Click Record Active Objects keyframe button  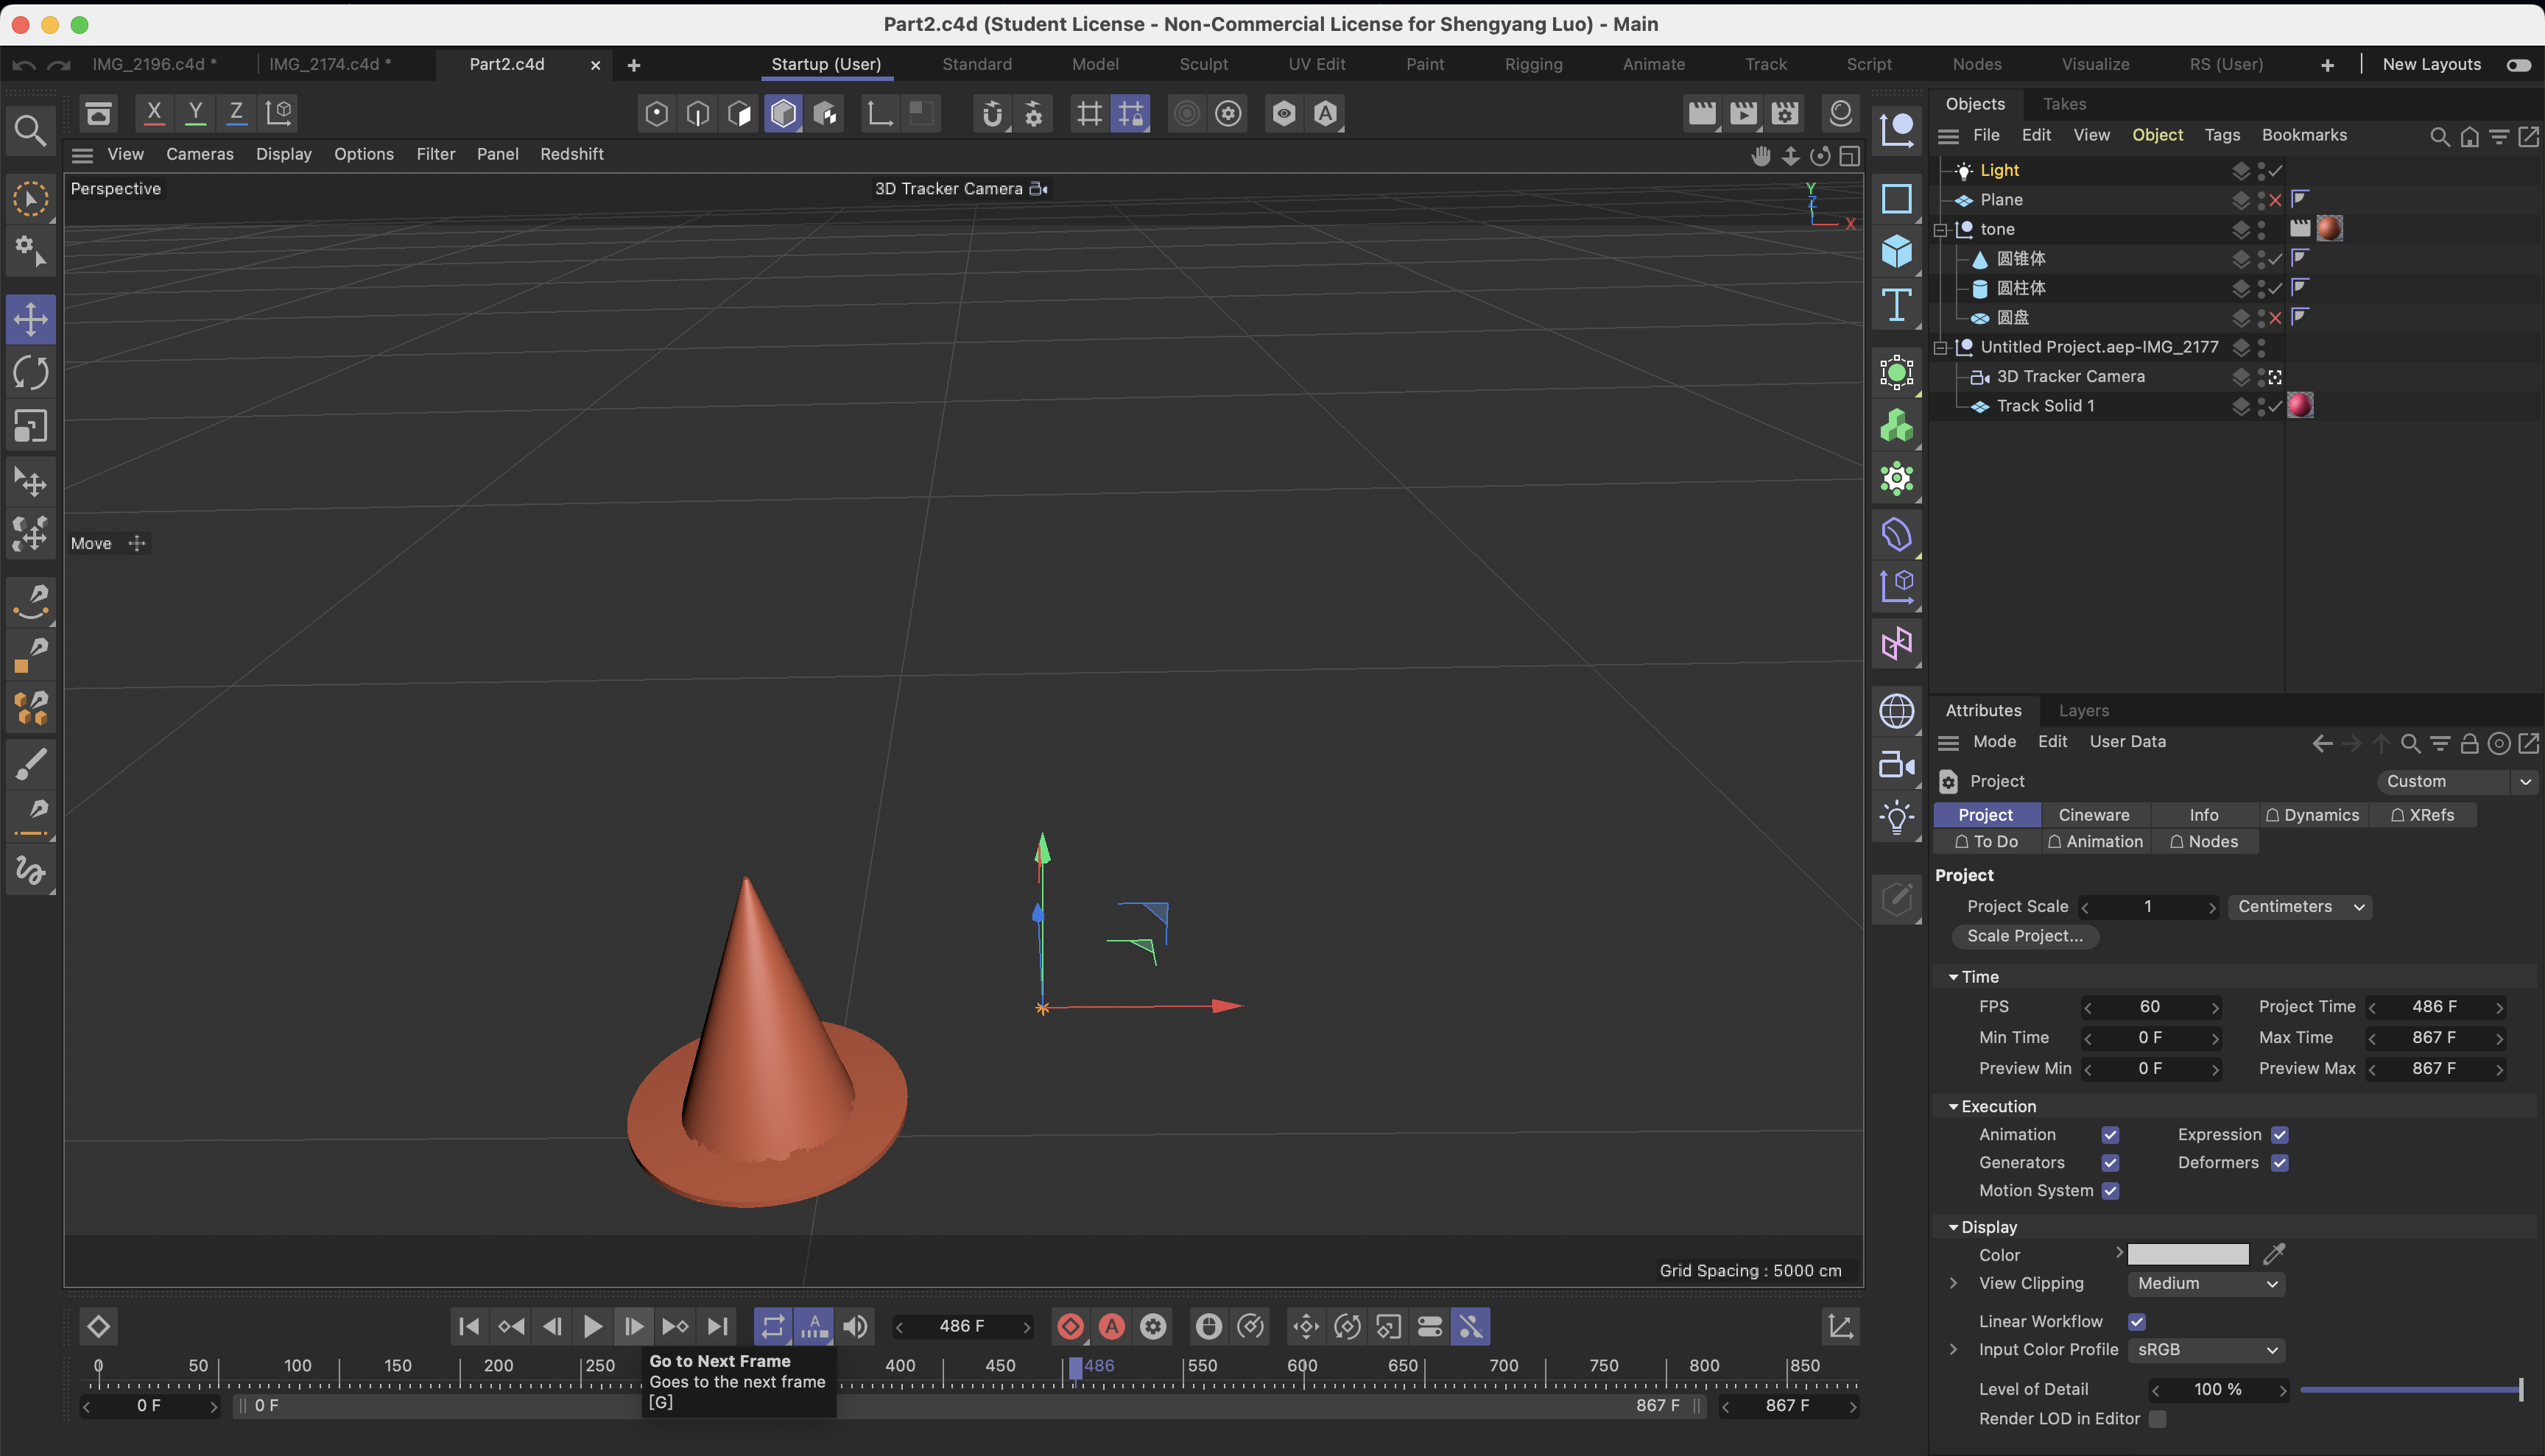coord(1071,1326)
